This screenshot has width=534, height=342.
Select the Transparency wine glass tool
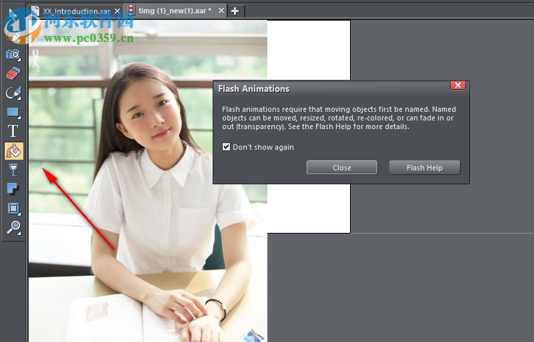coord(13,170)
